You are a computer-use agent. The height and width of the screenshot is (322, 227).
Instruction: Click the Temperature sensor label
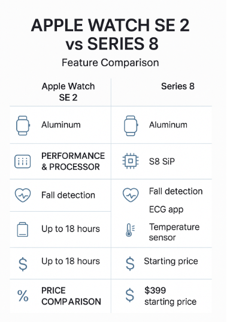(x=174, y=232)
